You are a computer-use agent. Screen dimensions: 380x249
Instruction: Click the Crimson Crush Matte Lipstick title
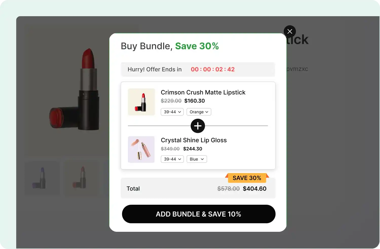point(203,92)
